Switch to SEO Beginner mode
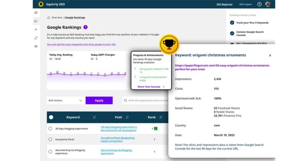 224,4
